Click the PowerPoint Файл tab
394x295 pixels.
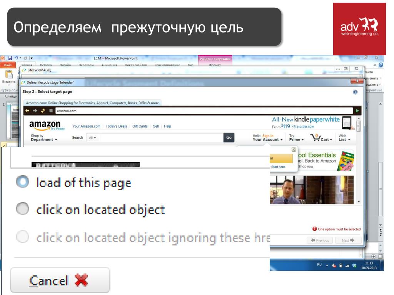tap(8, 65)
